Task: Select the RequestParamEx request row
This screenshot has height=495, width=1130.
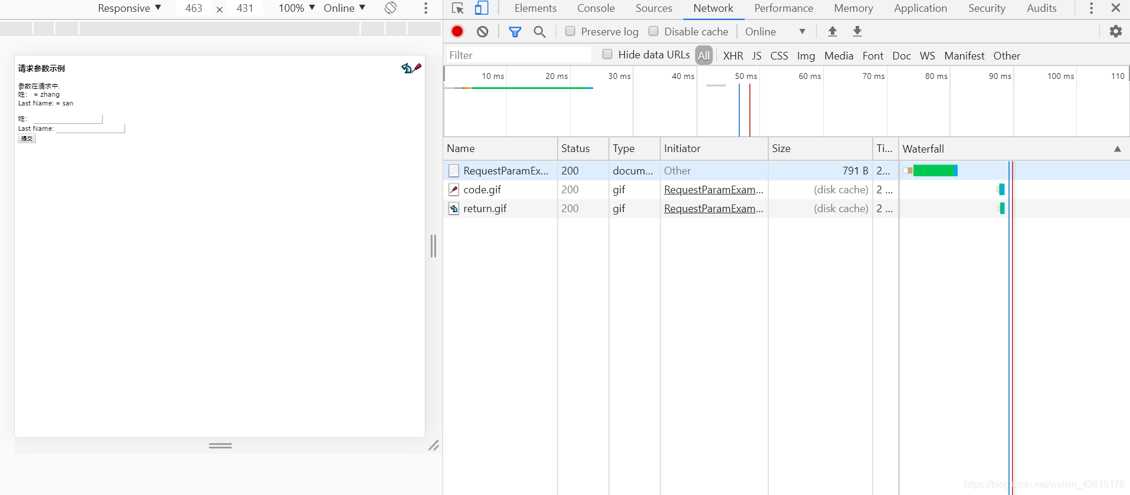Action: tap(787, 171)
